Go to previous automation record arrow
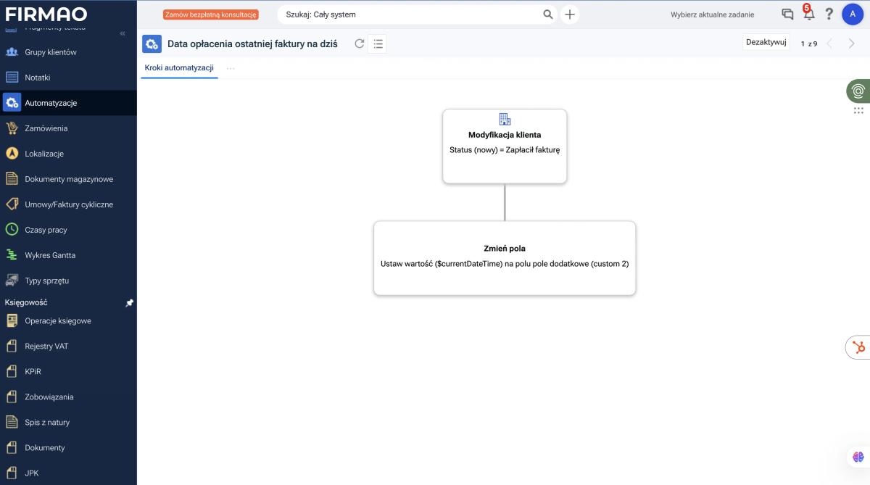 pos(830,43)
